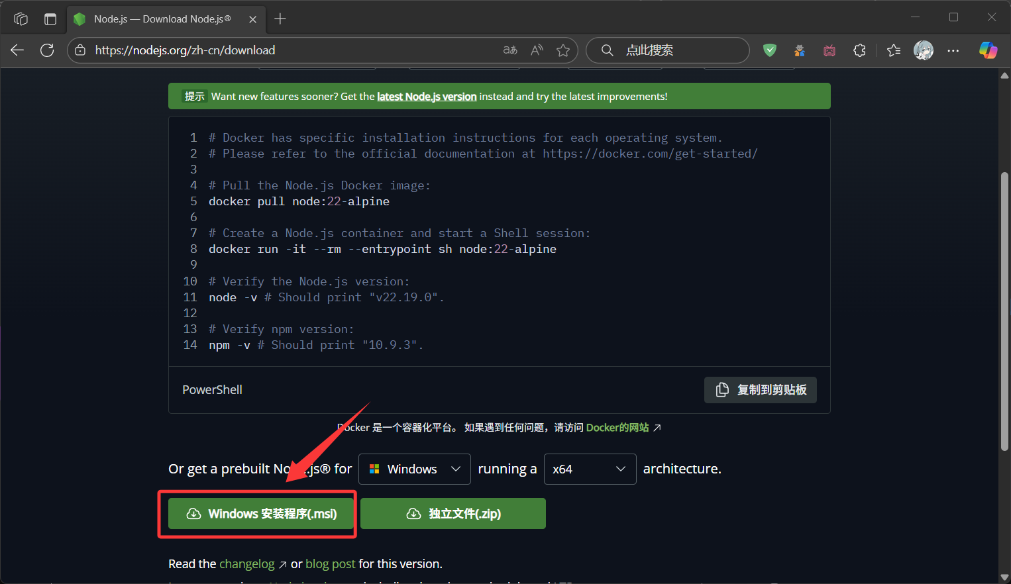Click the 'node -v' code line

326,297
